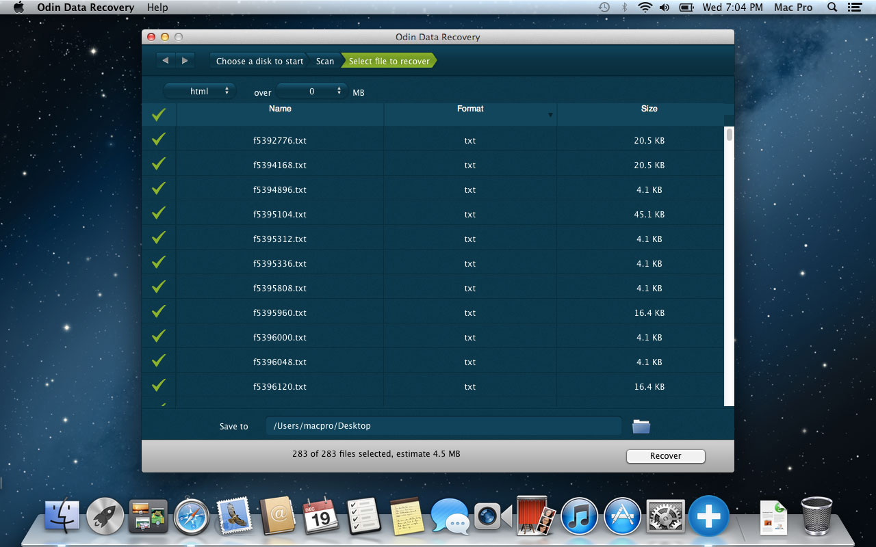Screen dimensions: 876x547
Task: Toggle the select-all checkmark in header
Action: click(159, 115)
